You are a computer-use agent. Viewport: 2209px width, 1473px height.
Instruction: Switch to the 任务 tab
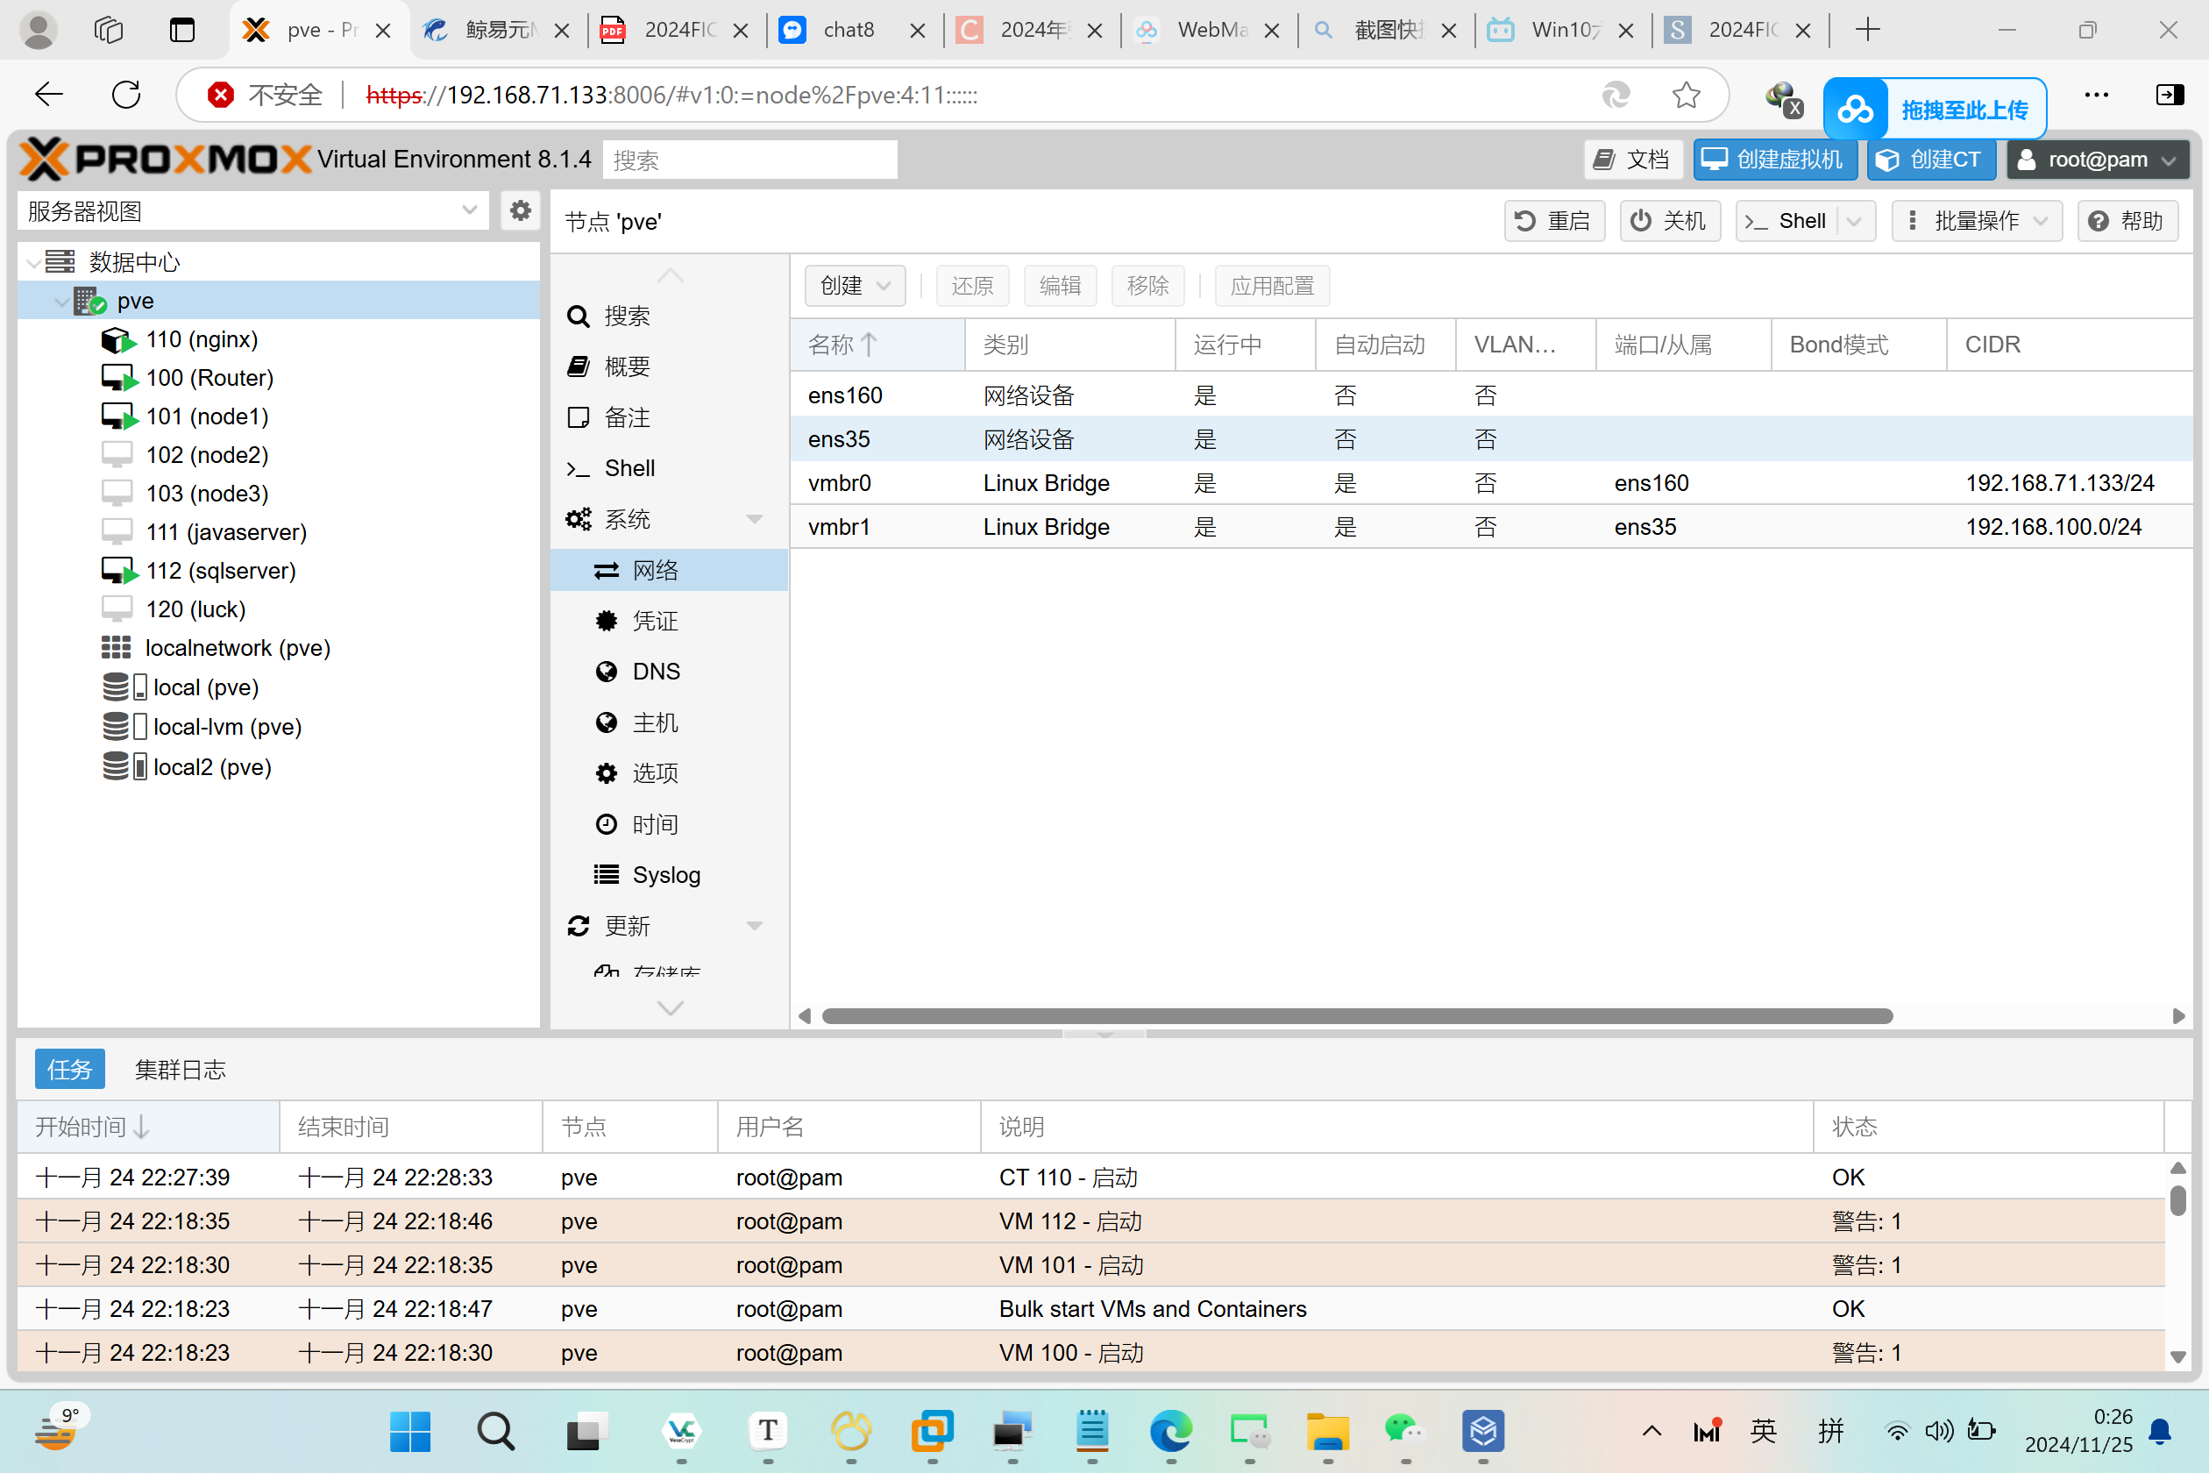point(69,1069)
